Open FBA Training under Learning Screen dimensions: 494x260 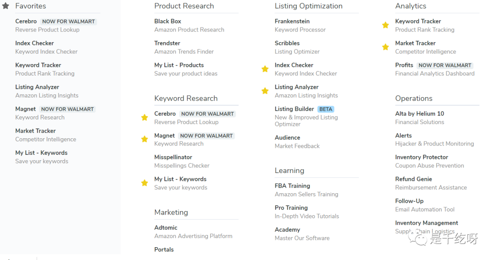pos(292,186)
